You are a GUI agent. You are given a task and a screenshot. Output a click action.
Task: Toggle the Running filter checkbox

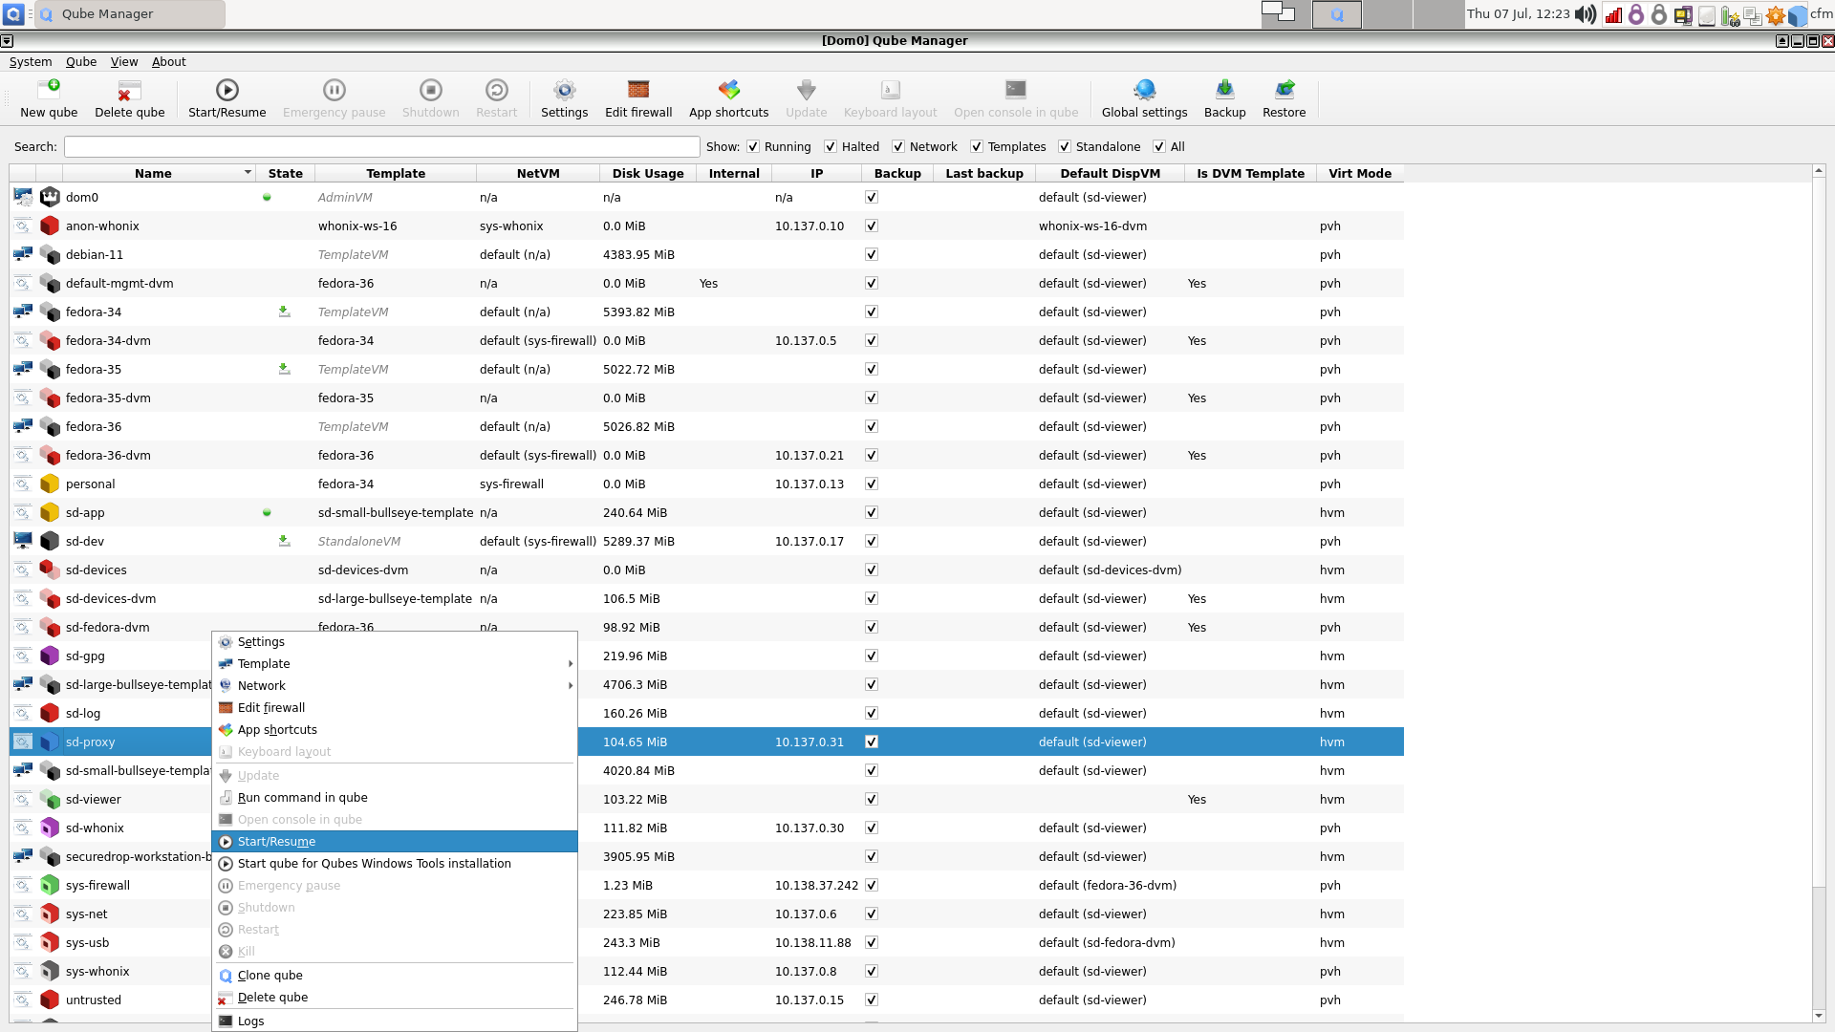coord(753,146)
